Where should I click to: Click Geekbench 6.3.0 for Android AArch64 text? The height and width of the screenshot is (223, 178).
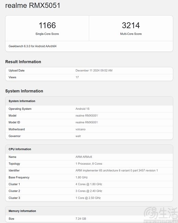[33, 46]
